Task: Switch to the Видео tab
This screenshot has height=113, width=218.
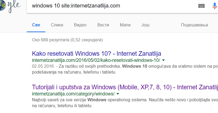Action: (x=80, y=25)
